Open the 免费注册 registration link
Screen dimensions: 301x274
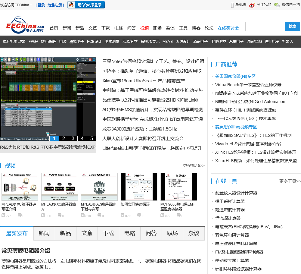55,5
